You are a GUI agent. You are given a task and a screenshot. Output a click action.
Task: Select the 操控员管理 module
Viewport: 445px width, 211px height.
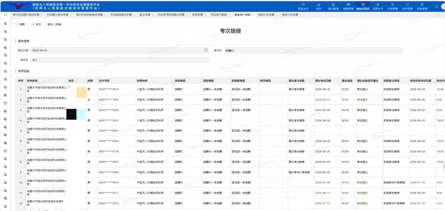click(x=363, y=6)
